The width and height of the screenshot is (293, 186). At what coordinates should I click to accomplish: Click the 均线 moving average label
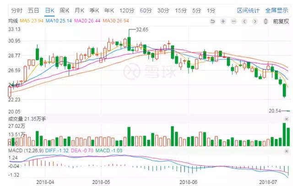[13, 21]
